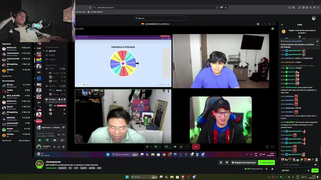Report the stream warning icon
This screenshot has width=321, height=180.
click(x=272, y=169)
